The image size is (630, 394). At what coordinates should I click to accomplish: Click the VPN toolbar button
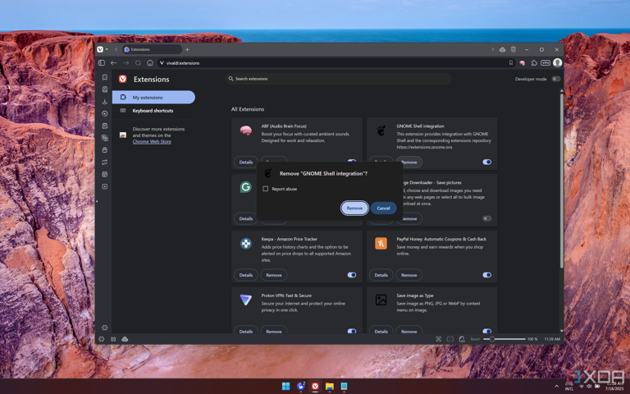point(546,62)
